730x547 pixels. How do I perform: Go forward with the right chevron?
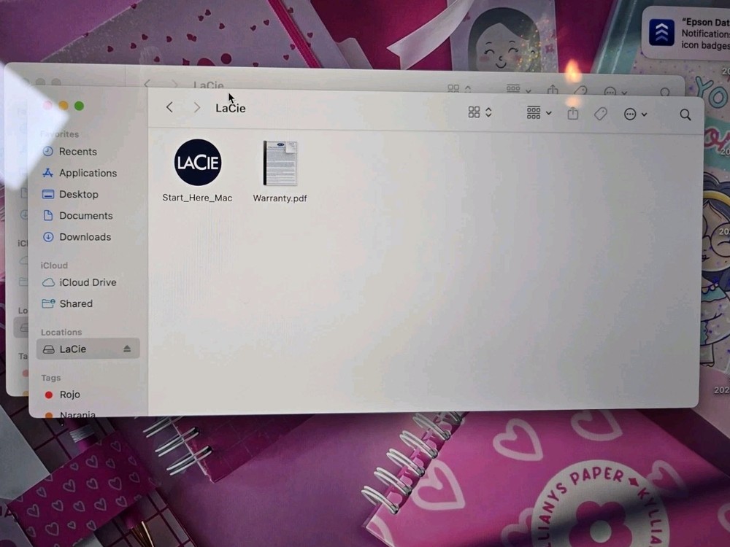(197, 108)
